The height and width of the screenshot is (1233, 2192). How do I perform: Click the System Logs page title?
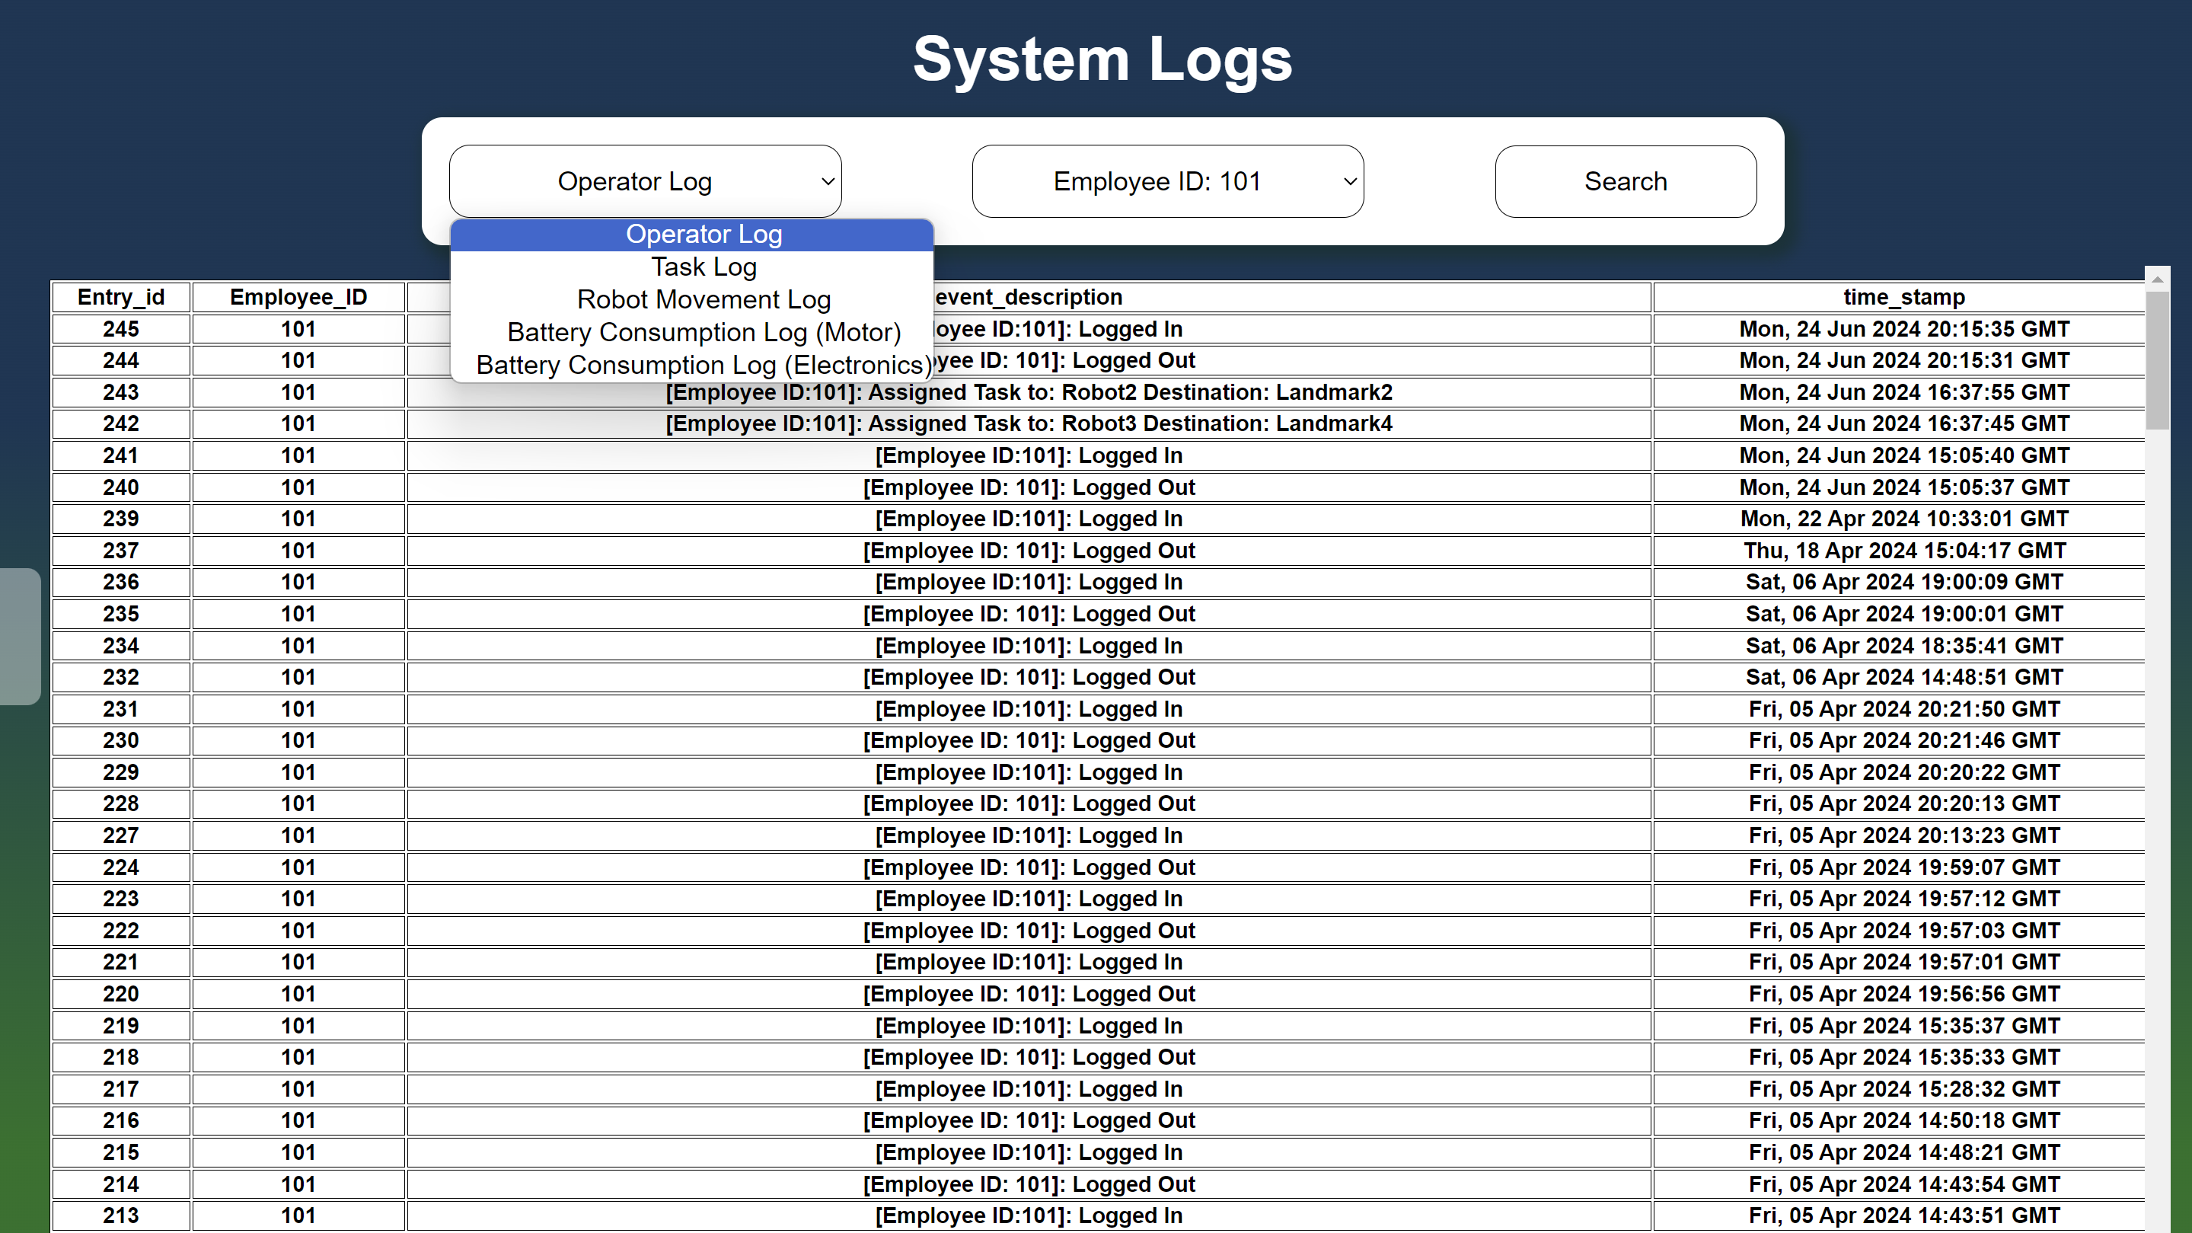pyautogui.click(x=1102, y=59)
